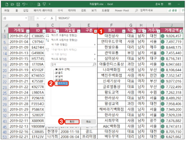Click the Share button
Viewport: 186px width, 141px height.
pos(173,11)
